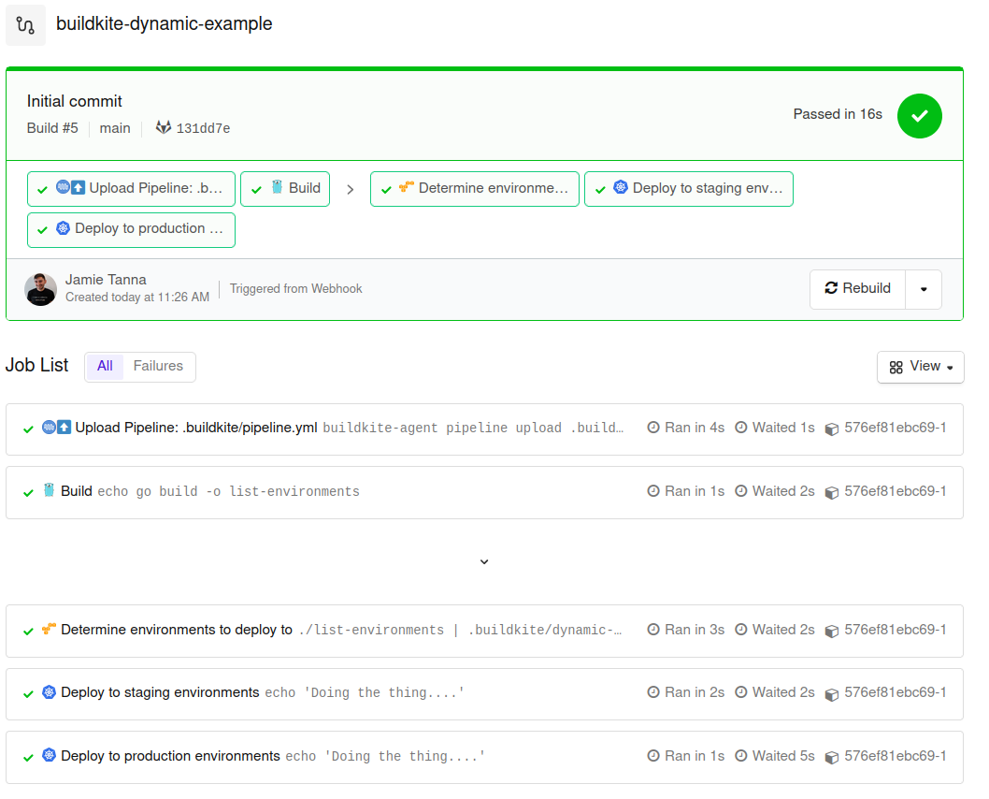Screen dimensions: 989x799
Task: Click agent 576ef81ebc69-1 in the Build row
Action: pos(895,491)
